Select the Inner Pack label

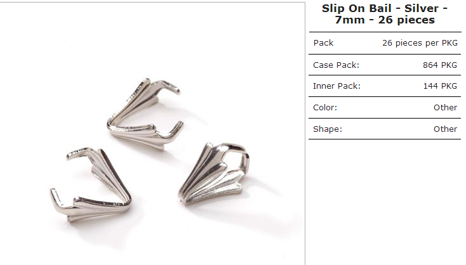click(336, 86)
